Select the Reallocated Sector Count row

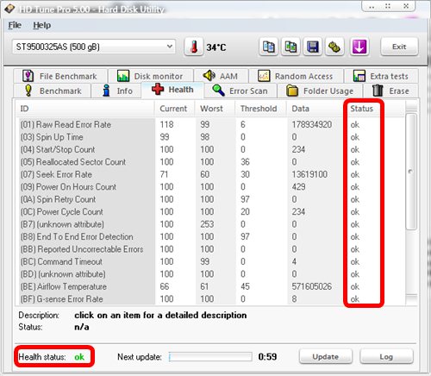[x=210, y=162]
